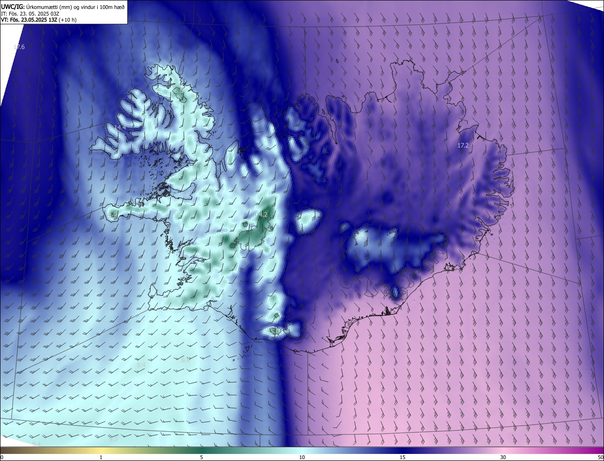Click the '0' tick on the color scale

coord(1,457)
